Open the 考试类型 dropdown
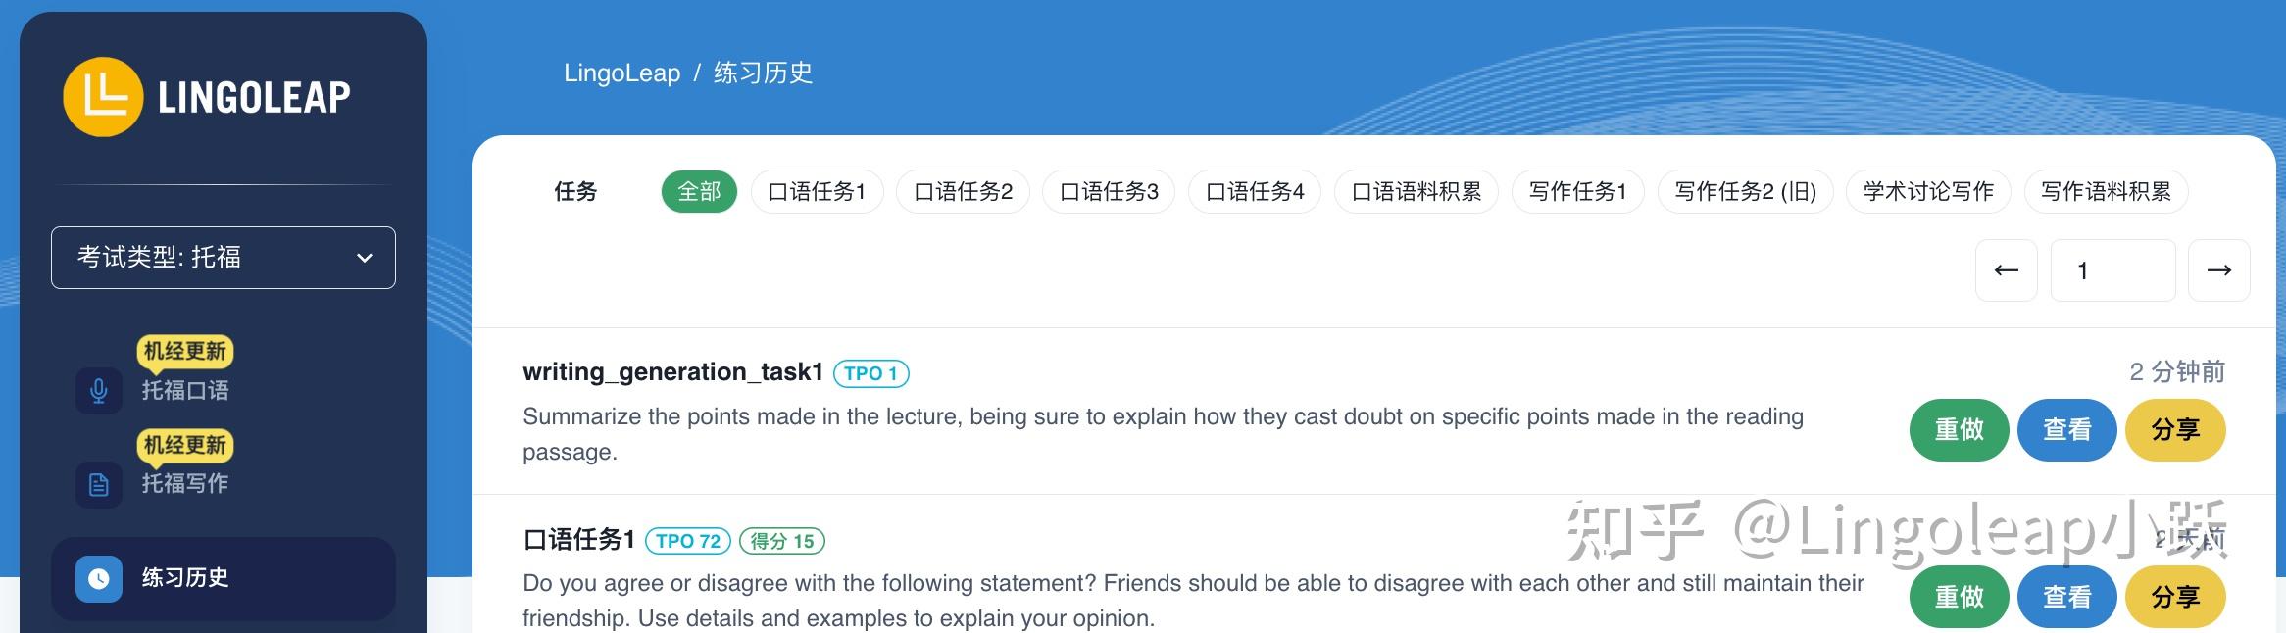Viewport: 2286px width, 633px height. click(x=223, y=257)
